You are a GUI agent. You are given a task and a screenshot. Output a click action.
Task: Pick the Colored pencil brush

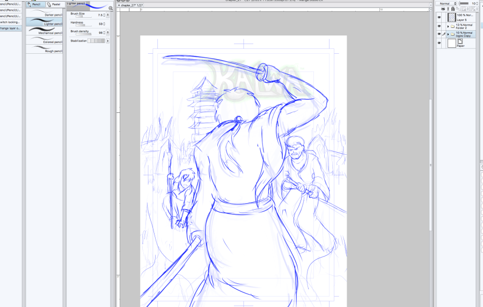[45, 40]
